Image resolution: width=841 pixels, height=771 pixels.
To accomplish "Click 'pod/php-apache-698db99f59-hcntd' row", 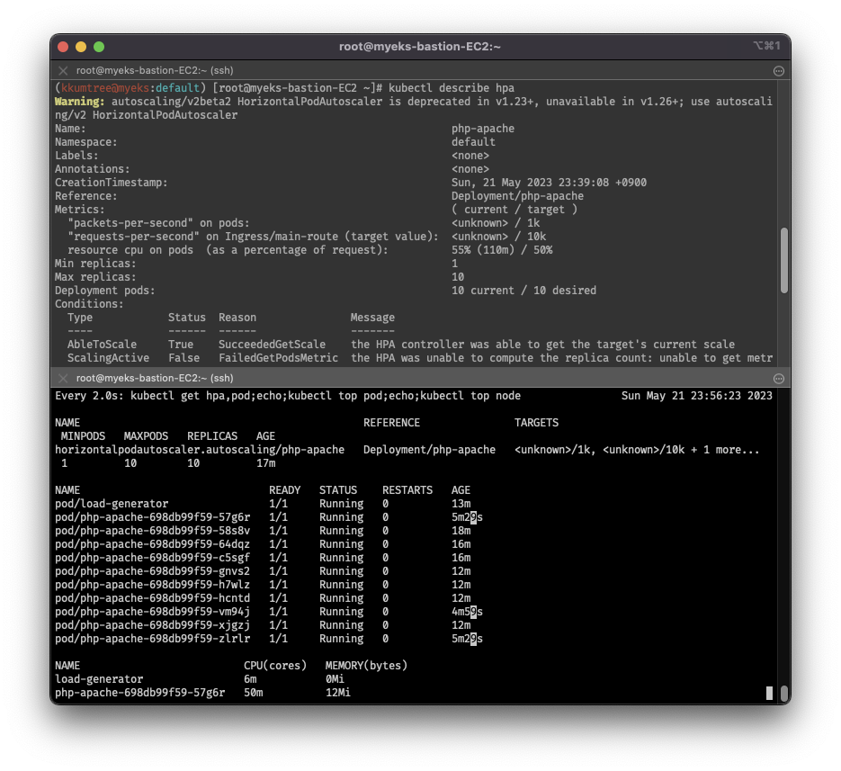I will click(263, 598).
